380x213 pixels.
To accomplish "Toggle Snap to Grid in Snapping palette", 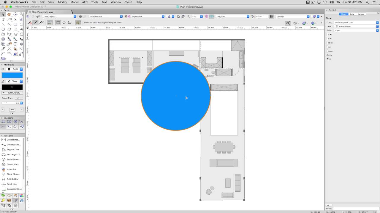I will [x=3, y=122].
